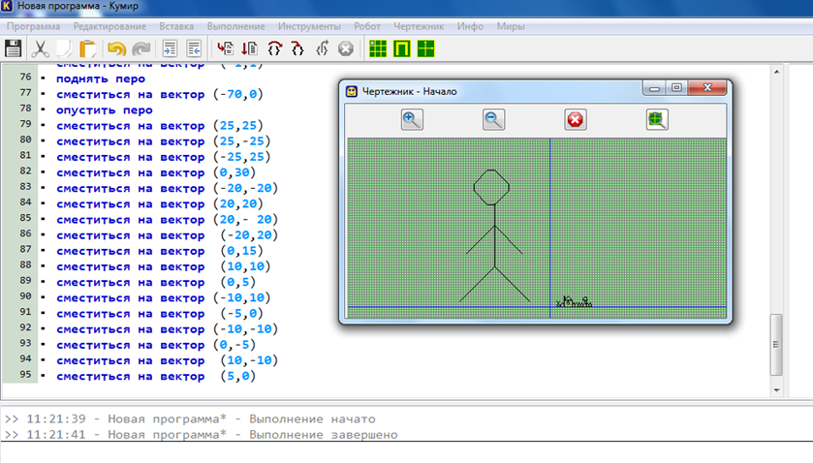Click the Drawer pen marker near origin

[574, 301]
